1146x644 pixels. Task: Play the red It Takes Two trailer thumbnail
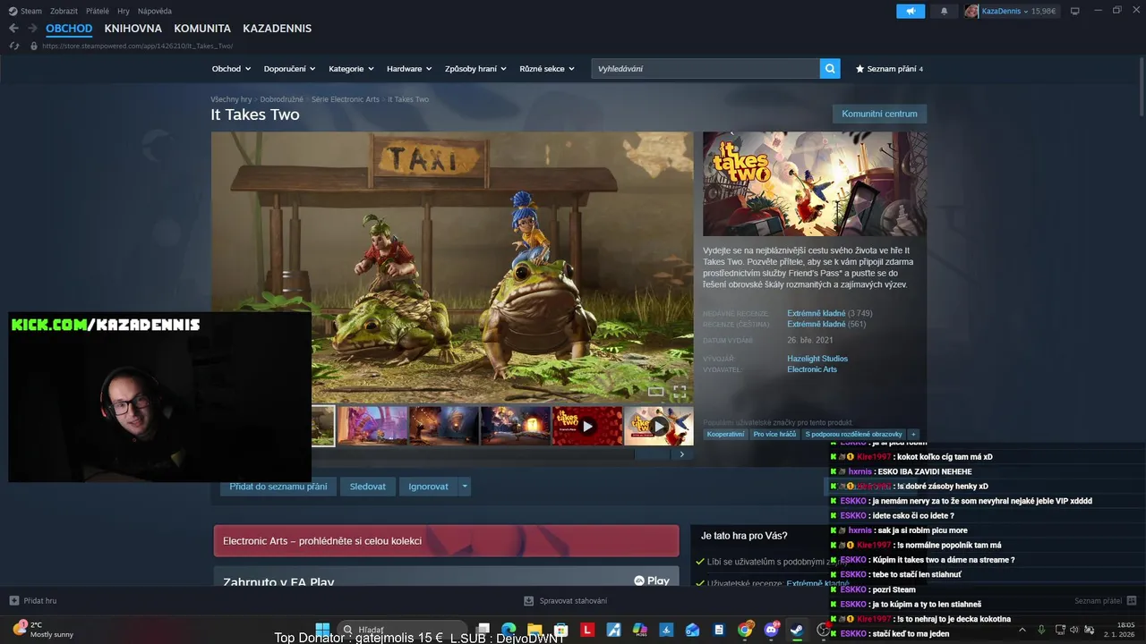tap(587, 426)
